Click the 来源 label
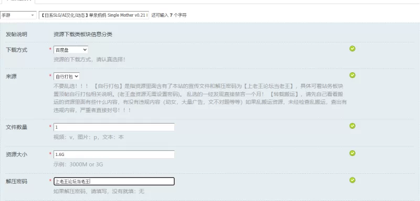420x201 pixels. (11, 76)
